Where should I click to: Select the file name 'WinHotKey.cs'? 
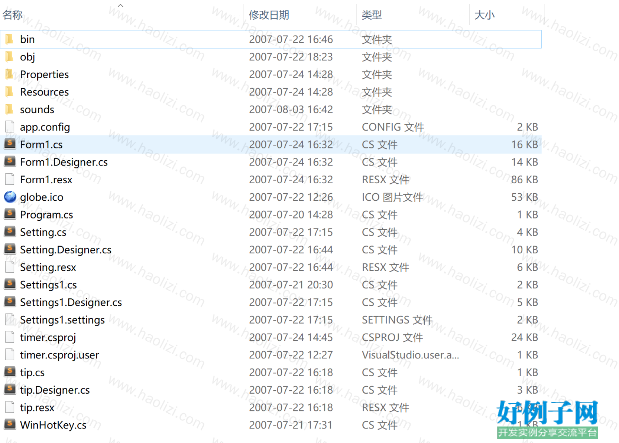click(x=53, y=425)
